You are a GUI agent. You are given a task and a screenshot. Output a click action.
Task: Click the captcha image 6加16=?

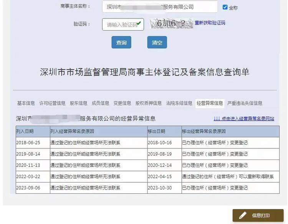[x=172, y=23]
